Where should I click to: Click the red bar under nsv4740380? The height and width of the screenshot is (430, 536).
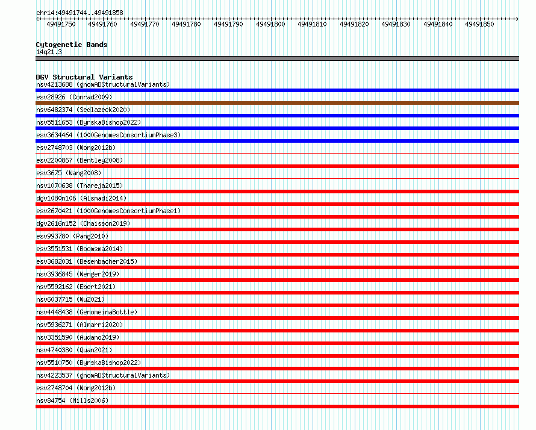click(x=277, y=356)
